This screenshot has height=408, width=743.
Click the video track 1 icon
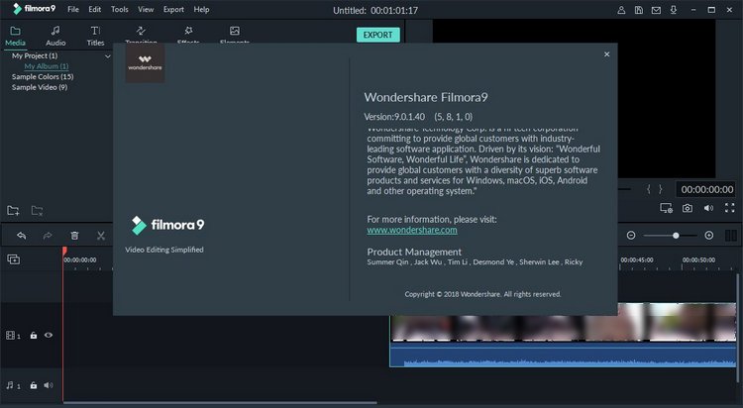click(13, 336)
